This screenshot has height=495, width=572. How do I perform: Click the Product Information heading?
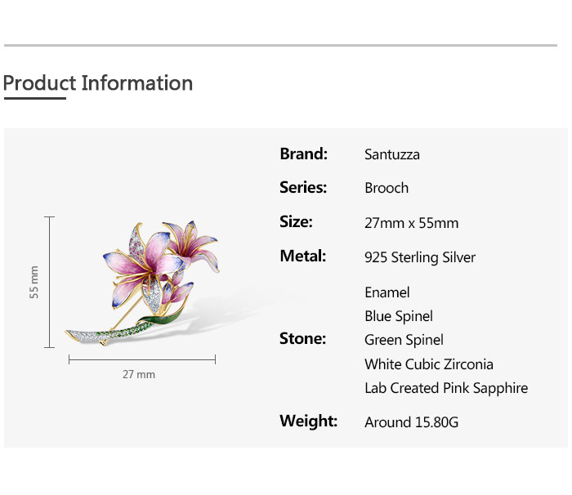[98, 83]
